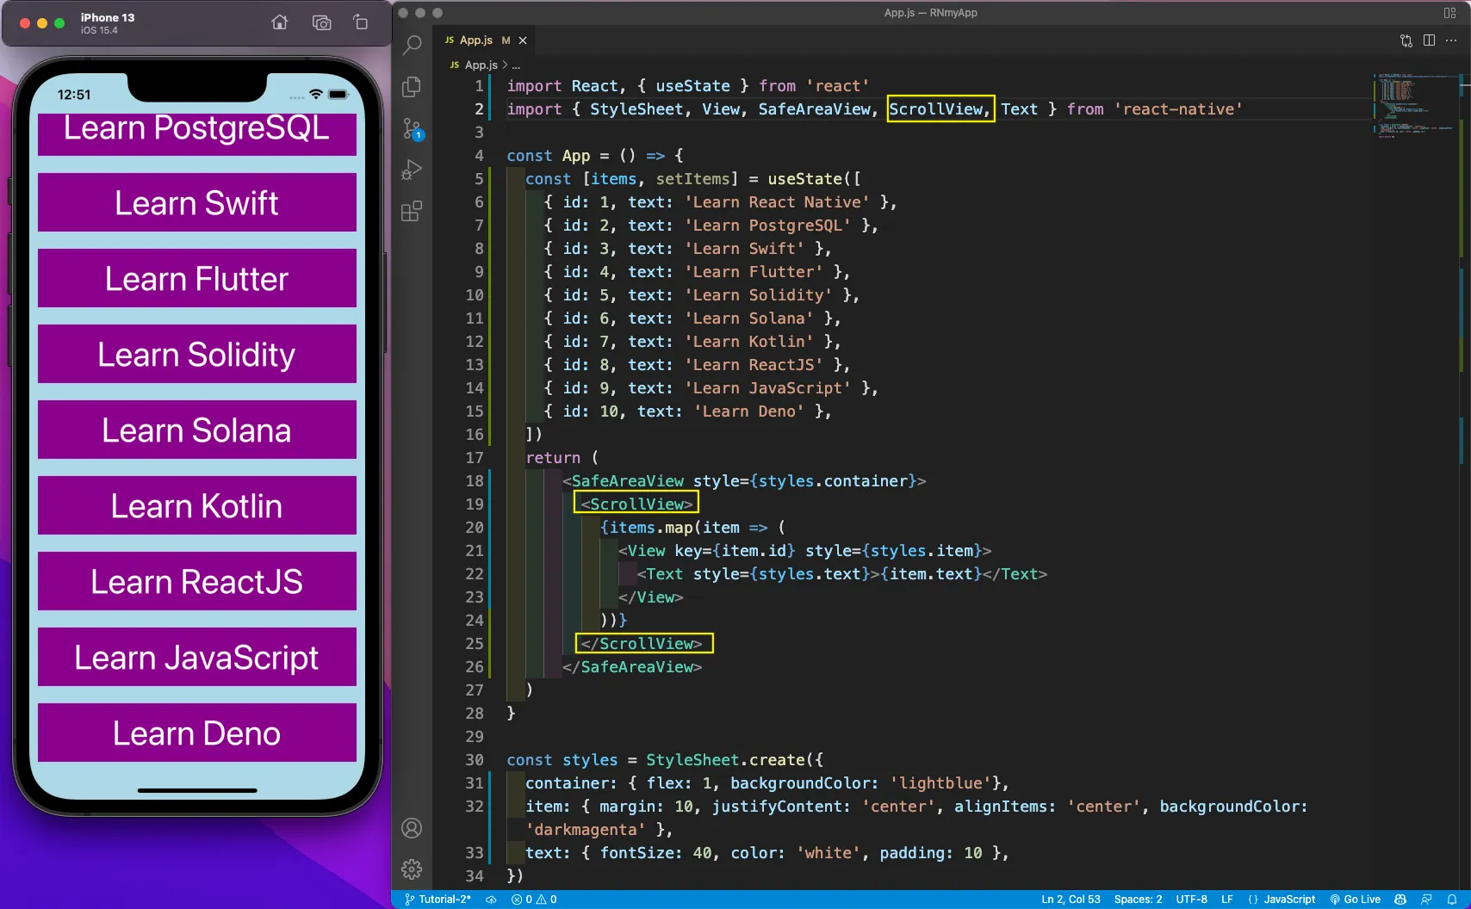
Task: Change file encoding UTF-8
Action: click(1191, 899)
